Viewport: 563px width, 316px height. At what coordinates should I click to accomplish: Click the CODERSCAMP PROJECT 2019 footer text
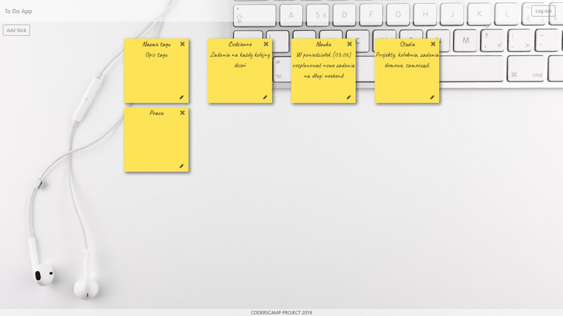pos(281,312)
